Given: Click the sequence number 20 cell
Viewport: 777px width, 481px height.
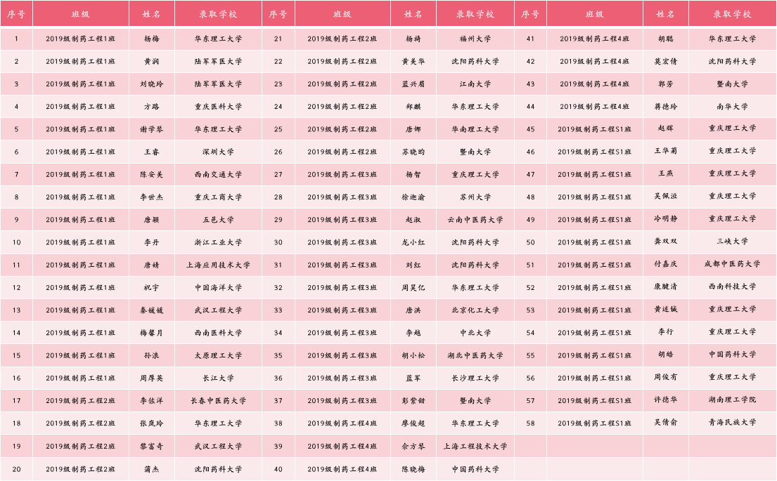Looking at the screenshot, I should point(16,469).
